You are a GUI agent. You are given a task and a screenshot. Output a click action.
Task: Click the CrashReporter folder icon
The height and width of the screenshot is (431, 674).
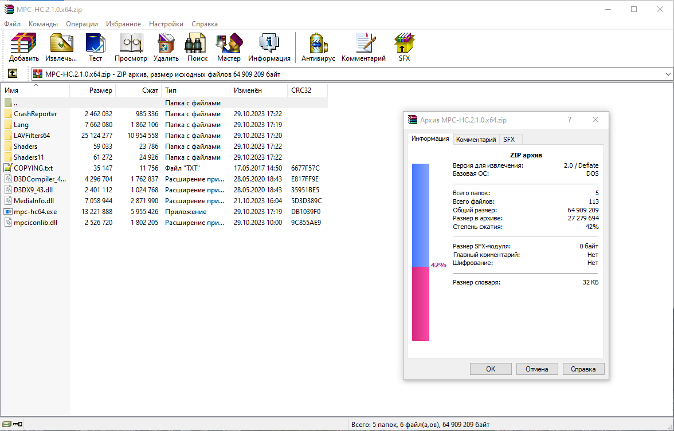point(8,114)
